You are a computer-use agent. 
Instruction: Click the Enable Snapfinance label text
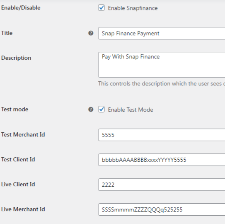pos(133,8)
